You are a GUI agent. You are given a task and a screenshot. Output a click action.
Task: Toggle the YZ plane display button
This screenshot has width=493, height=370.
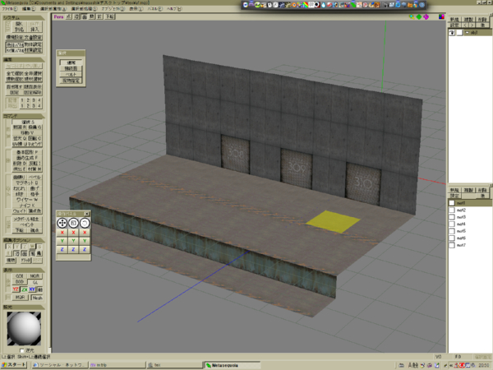(16, 289)
